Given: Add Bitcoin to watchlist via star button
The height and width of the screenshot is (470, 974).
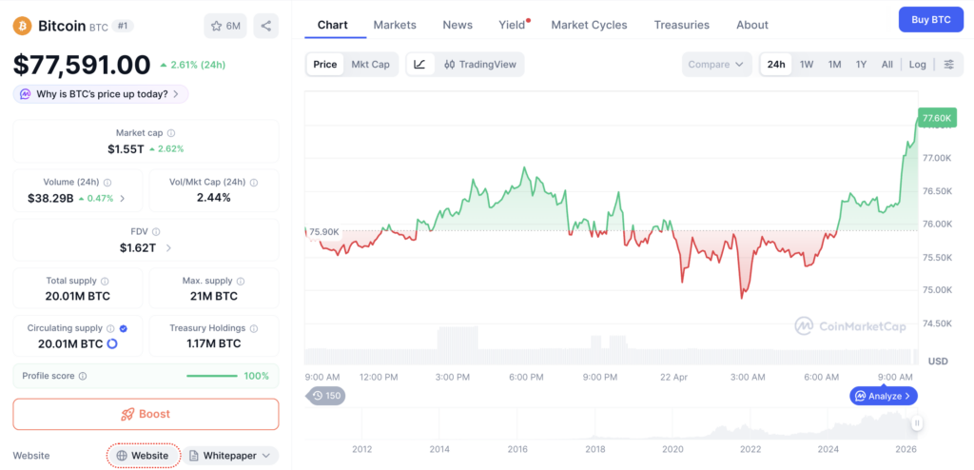Looking at the screenshot, I should [x=225, y=26].
